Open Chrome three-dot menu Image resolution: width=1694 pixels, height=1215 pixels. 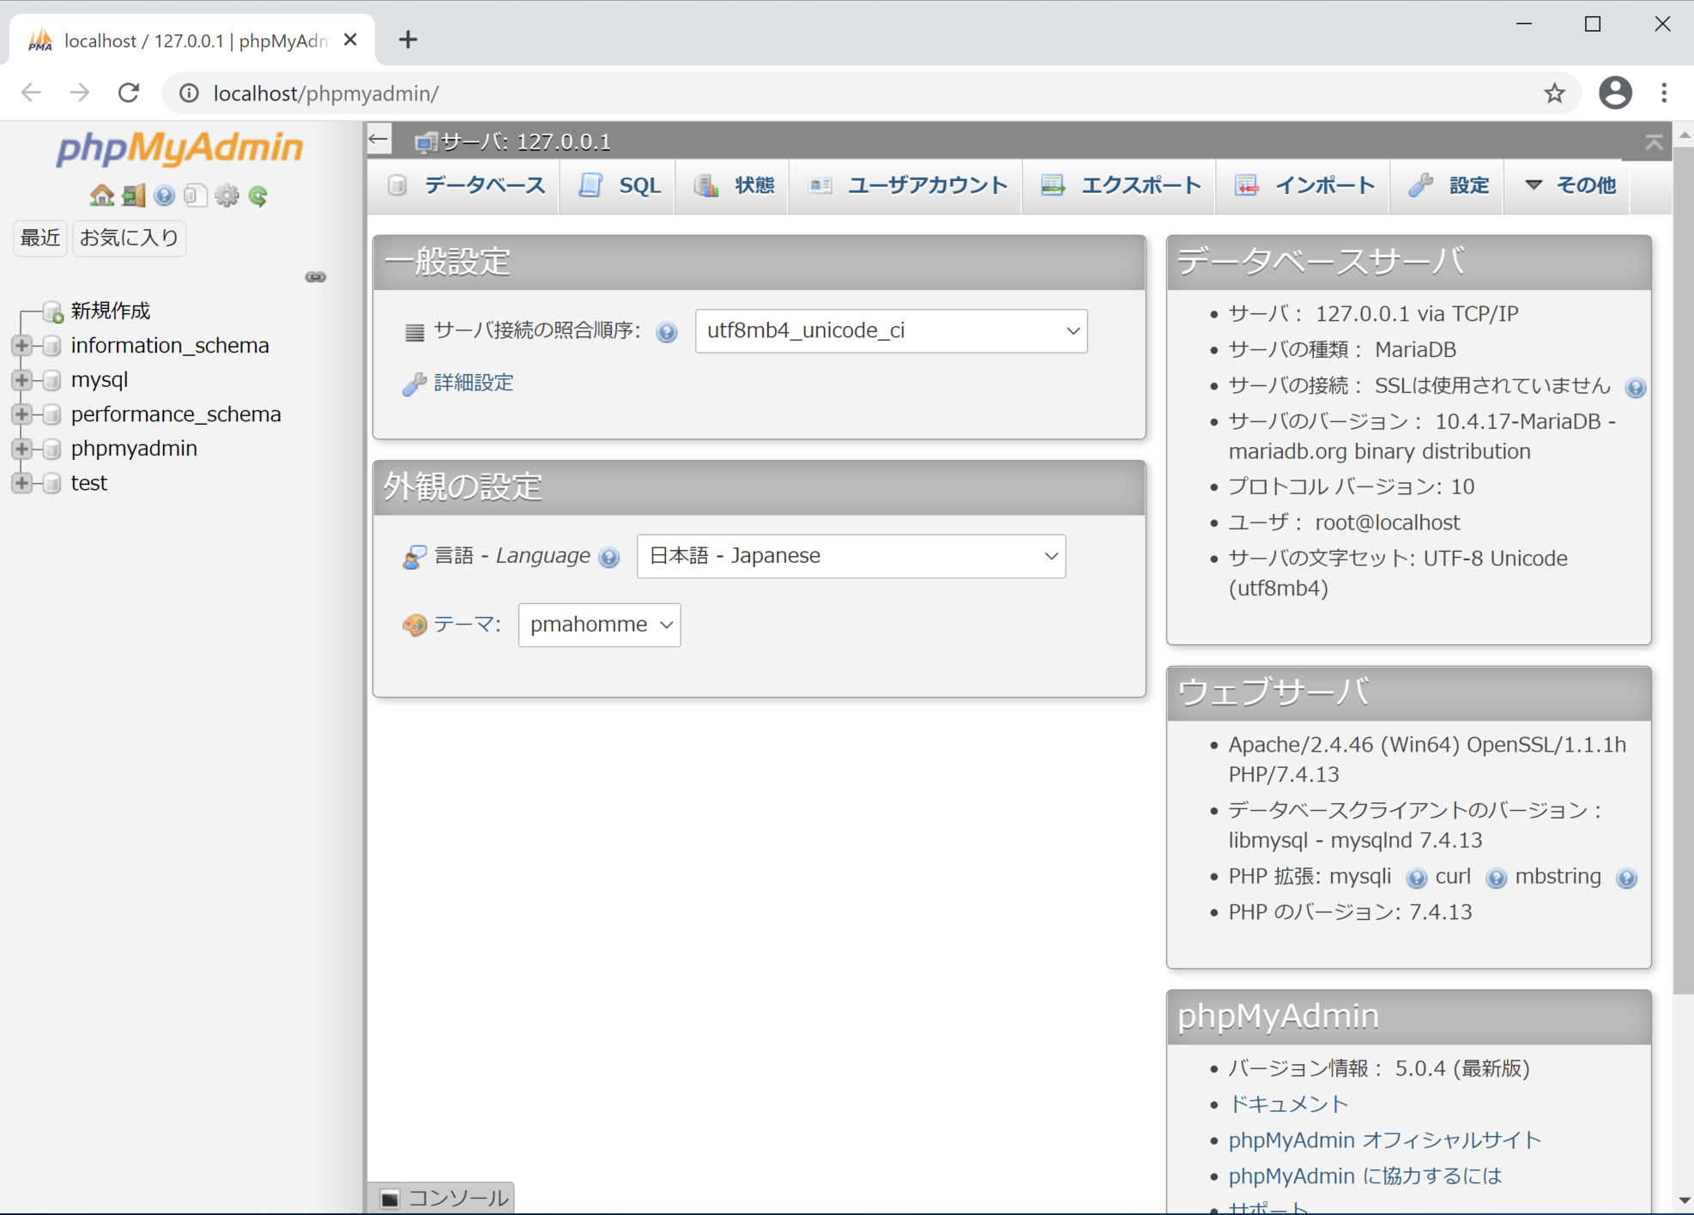(1664, 93)
